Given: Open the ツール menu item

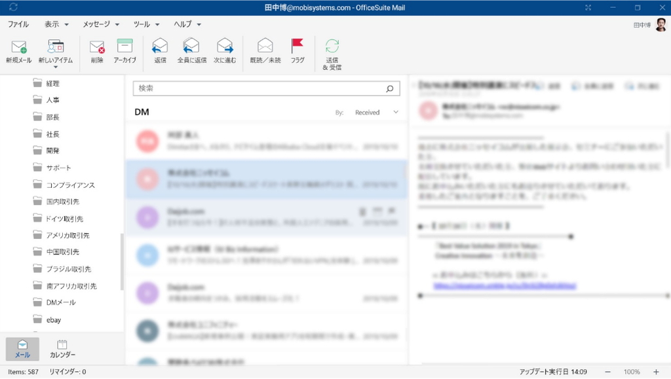Looking at the screenshot, I should [x=142, y=23].
